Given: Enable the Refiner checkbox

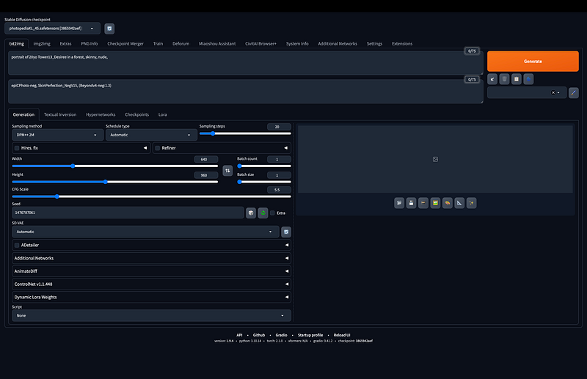Looking at the screenshot, I should coord(158,148).
